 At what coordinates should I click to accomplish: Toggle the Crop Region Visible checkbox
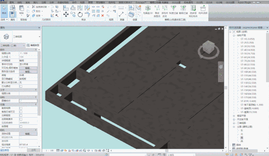[21, 112]
